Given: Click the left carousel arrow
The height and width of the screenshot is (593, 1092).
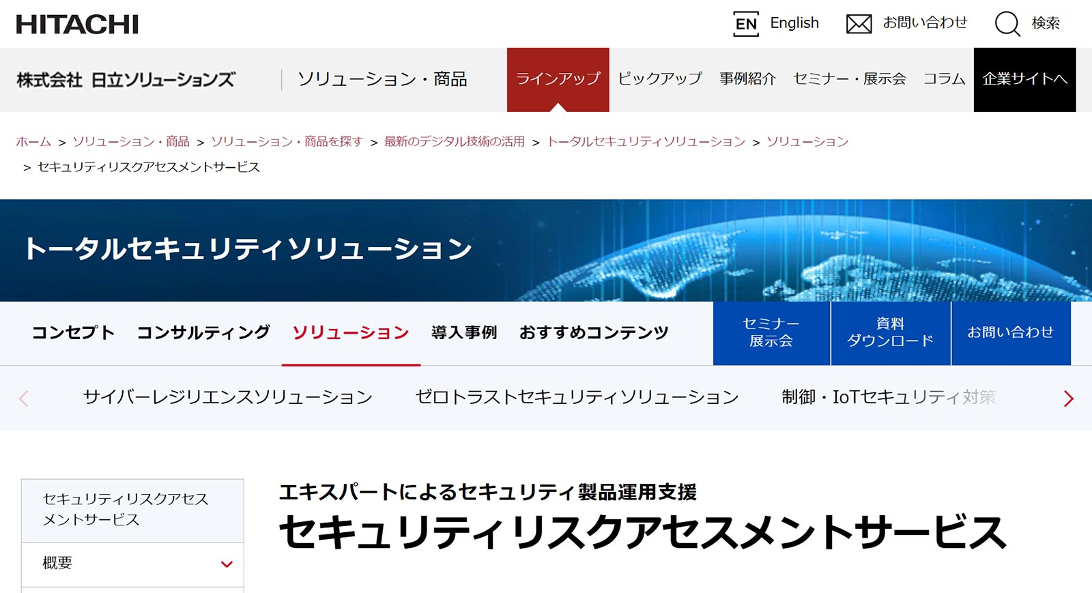Looking at the screenshot, I should [x=24, y=399].
